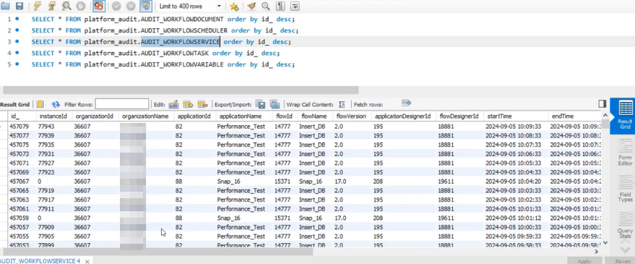Open Query Stats view in side panel
Screen dimensions: 635x264
click(626, 225)
